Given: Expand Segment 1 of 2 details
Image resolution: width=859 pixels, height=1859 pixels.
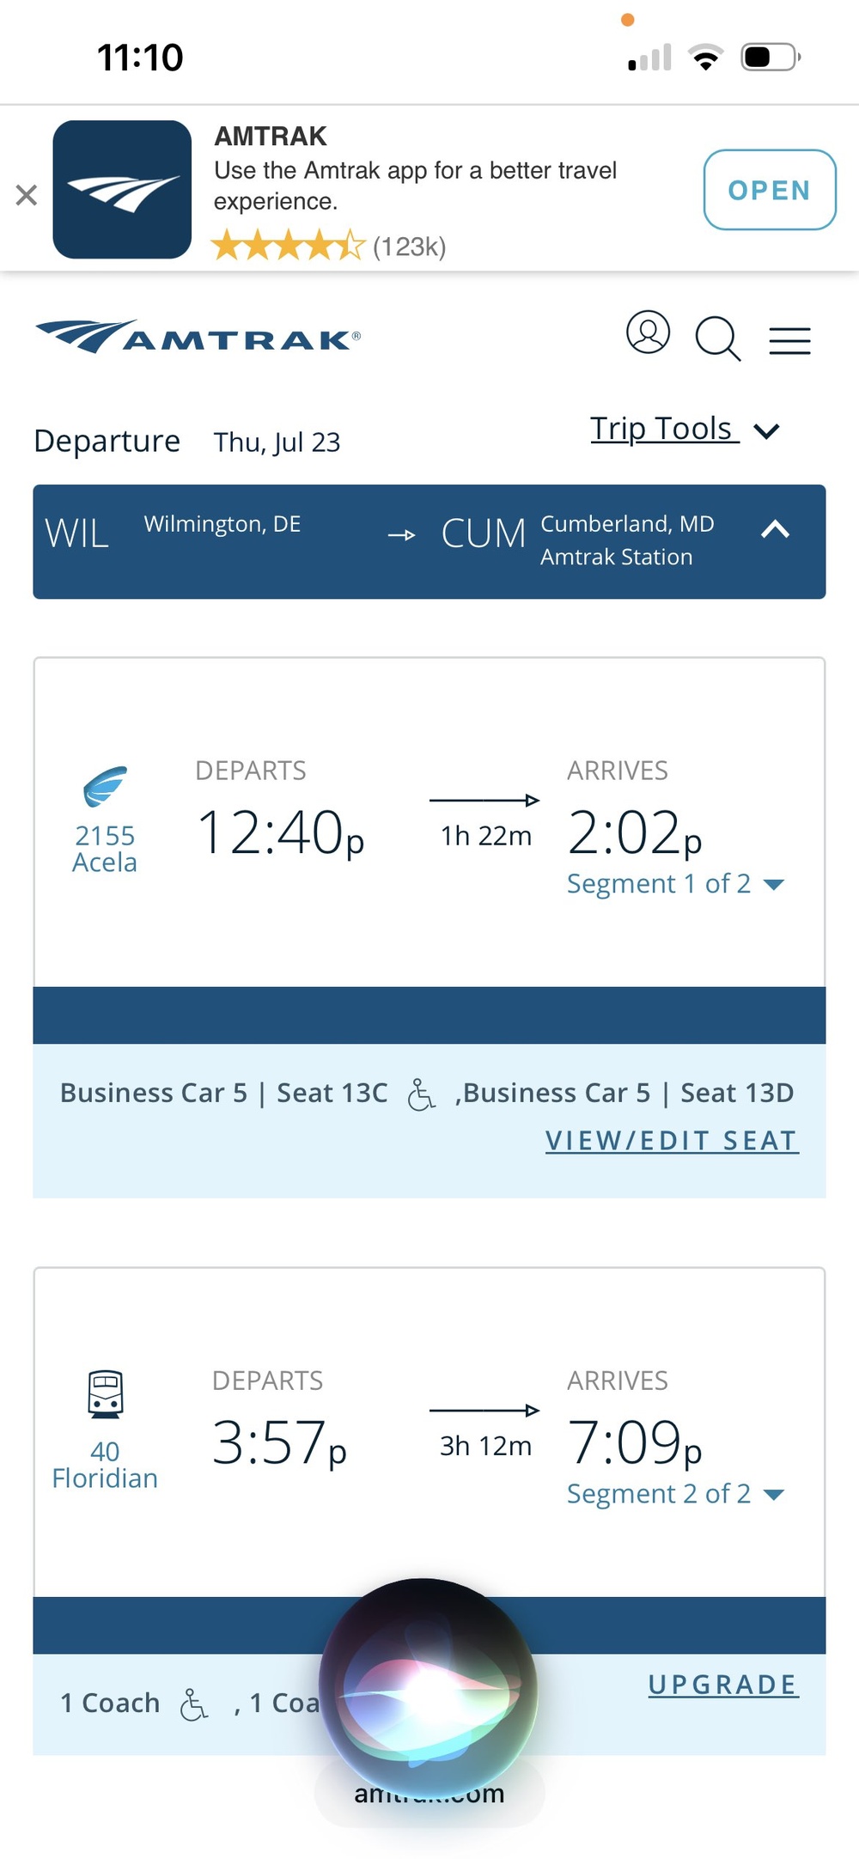Looking at the screenshot, I should click(x=675, y=884).
